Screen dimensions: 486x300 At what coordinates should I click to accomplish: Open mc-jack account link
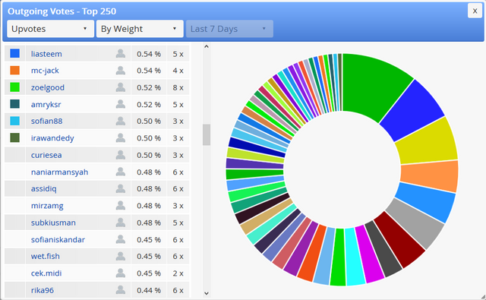coord(45,71)
